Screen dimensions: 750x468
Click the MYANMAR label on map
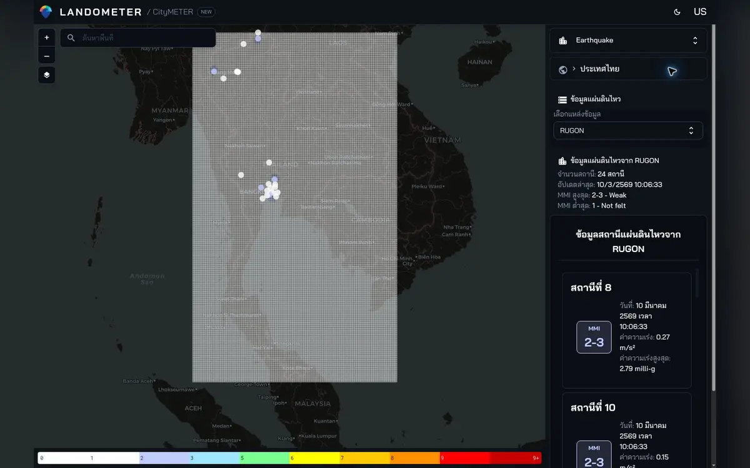click(x=170, y=110)
